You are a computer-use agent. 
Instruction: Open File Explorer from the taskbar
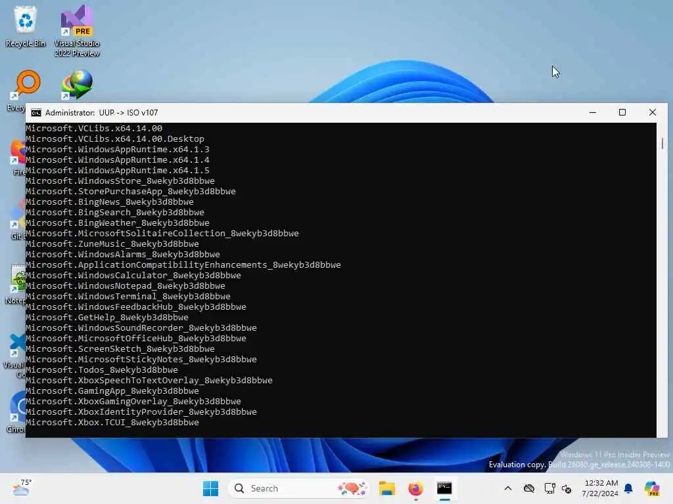tap(386, 488)
